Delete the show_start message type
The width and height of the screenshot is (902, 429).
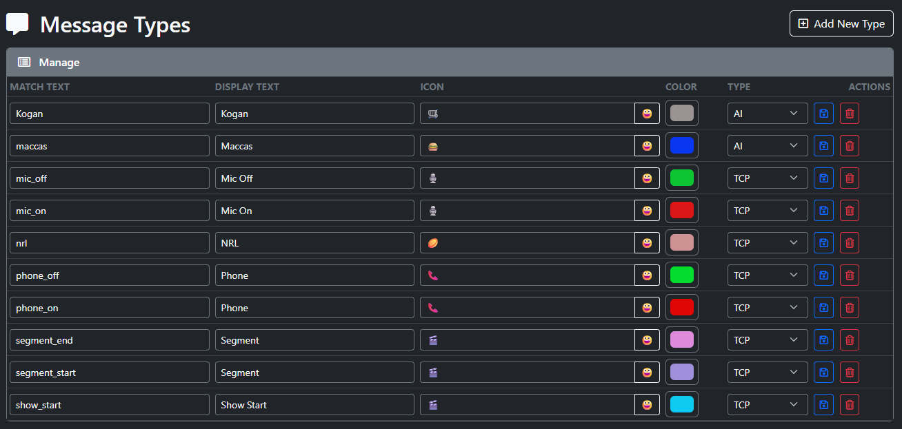(850, 405)
